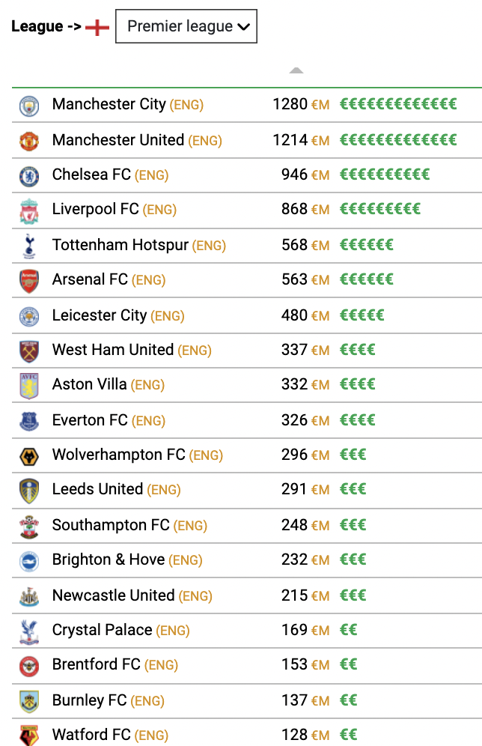The height and width of the screenshot is (746, 482).
Task: Click the Liverpool FC crest icon
Action: point(29,211)
